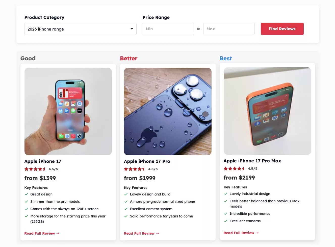
Task: Open the iPhone 17 Pro product image
Action: point(168,111)
